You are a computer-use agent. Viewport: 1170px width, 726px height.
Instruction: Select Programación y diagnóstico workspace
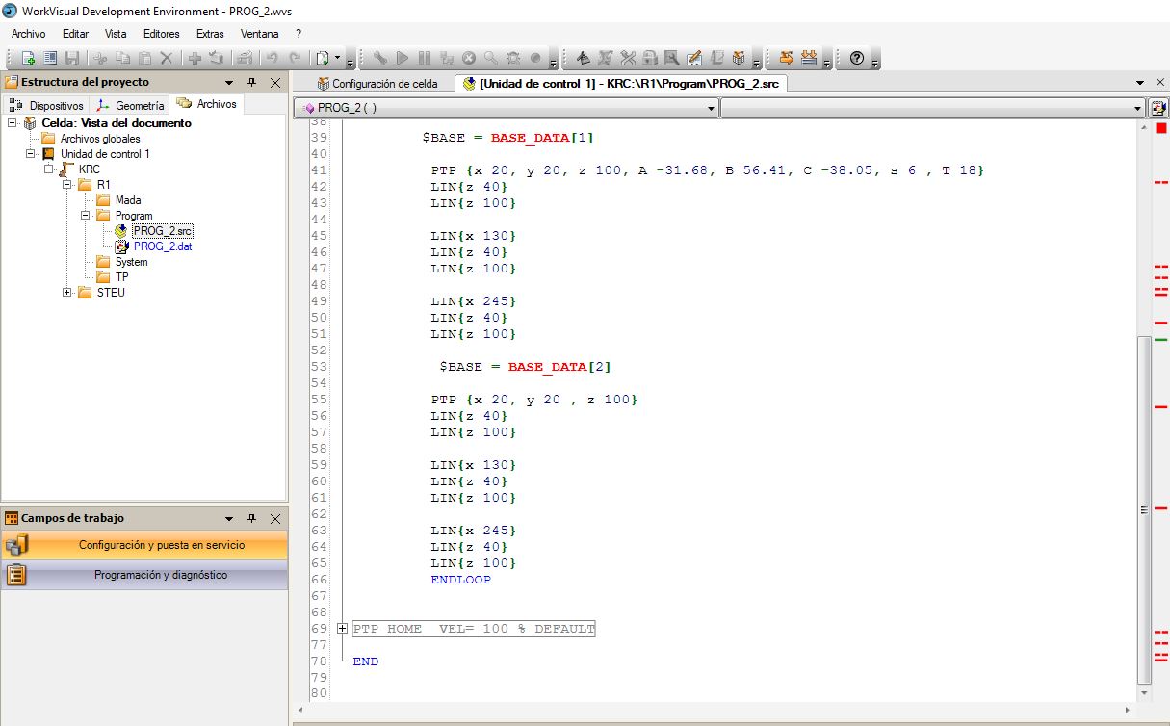click(x=144, y=575)
